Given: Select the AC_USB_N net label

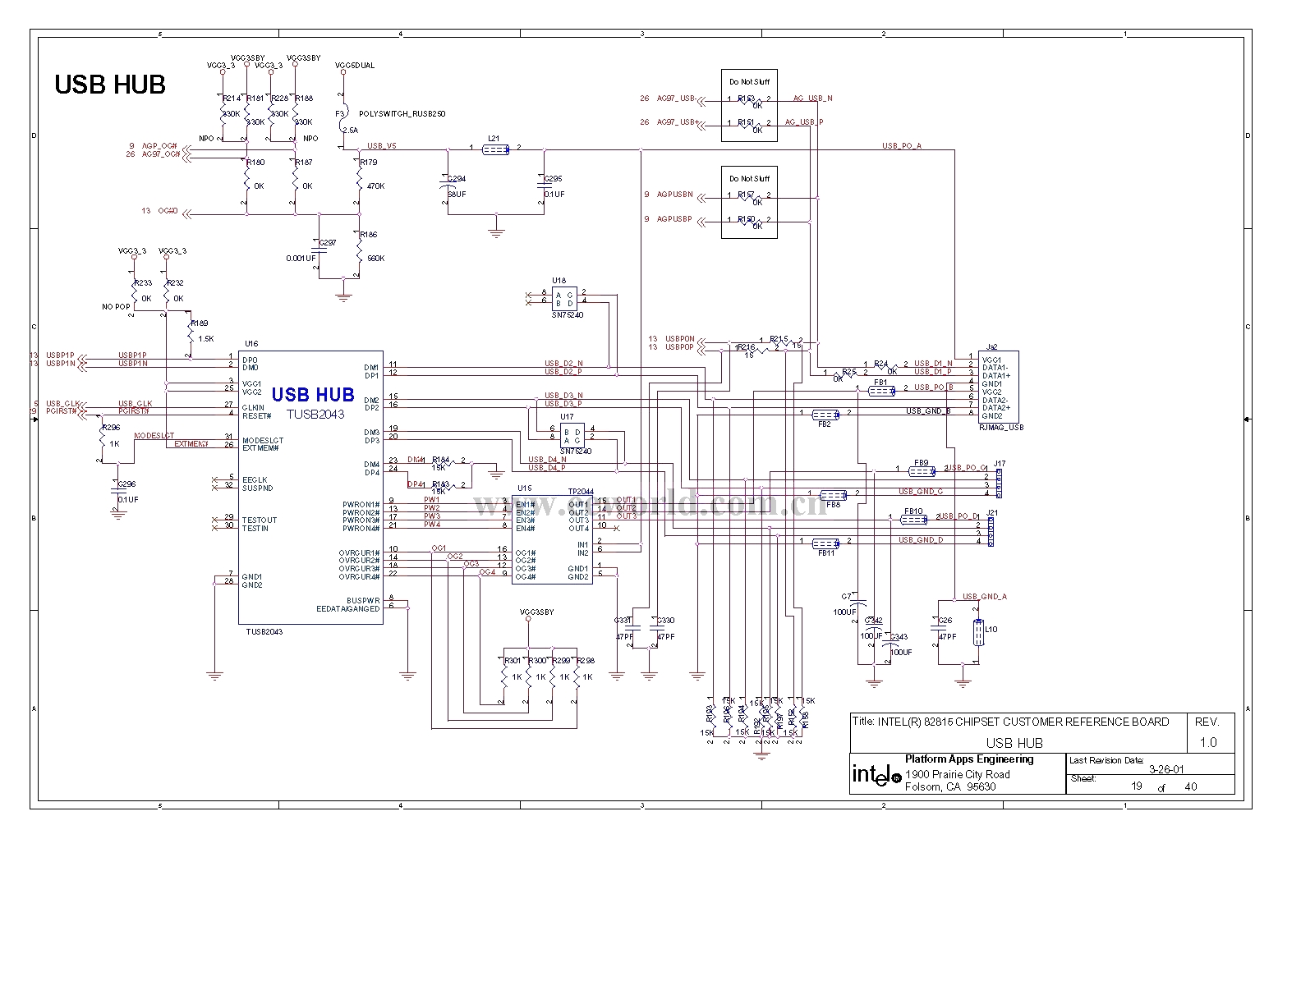Looking at the screenshot, I should point(812,99).
